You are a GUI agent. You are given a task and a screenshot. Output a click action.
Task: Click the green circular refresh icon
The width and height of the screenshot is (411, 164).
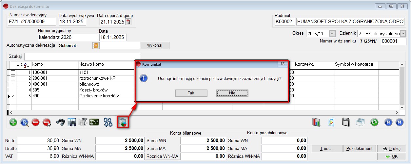[374, 123]
